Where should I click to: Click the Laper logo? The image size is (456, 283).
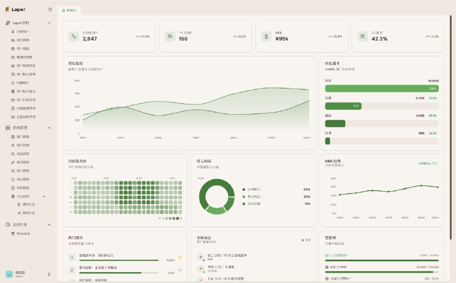tap(15, 10)
